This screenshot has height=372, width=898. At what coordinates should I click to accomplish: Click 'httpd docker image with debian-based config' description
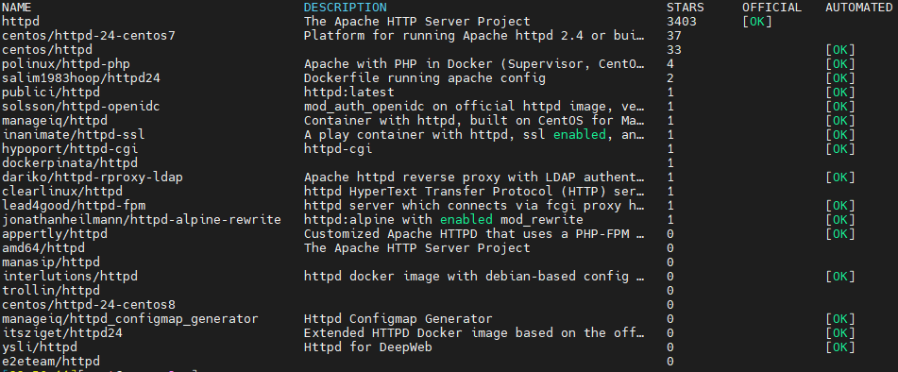point(474,277)
